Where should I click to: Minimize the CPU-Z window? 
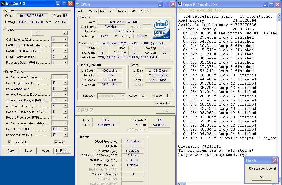(x=161, y=4)
